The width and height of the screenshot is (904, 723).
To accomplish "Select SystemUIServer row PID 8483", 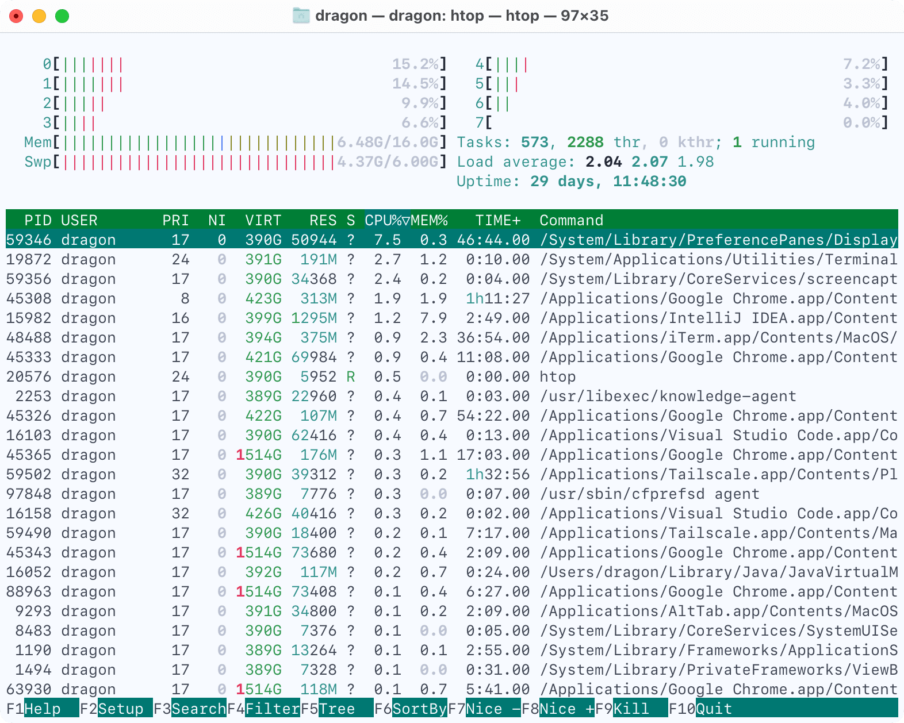I will [452, 630].
